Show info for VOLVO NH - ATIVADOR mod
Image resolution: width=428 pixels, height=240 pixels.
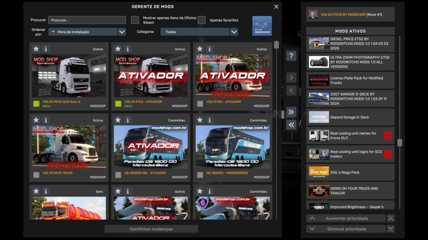(x=209, y=49)
